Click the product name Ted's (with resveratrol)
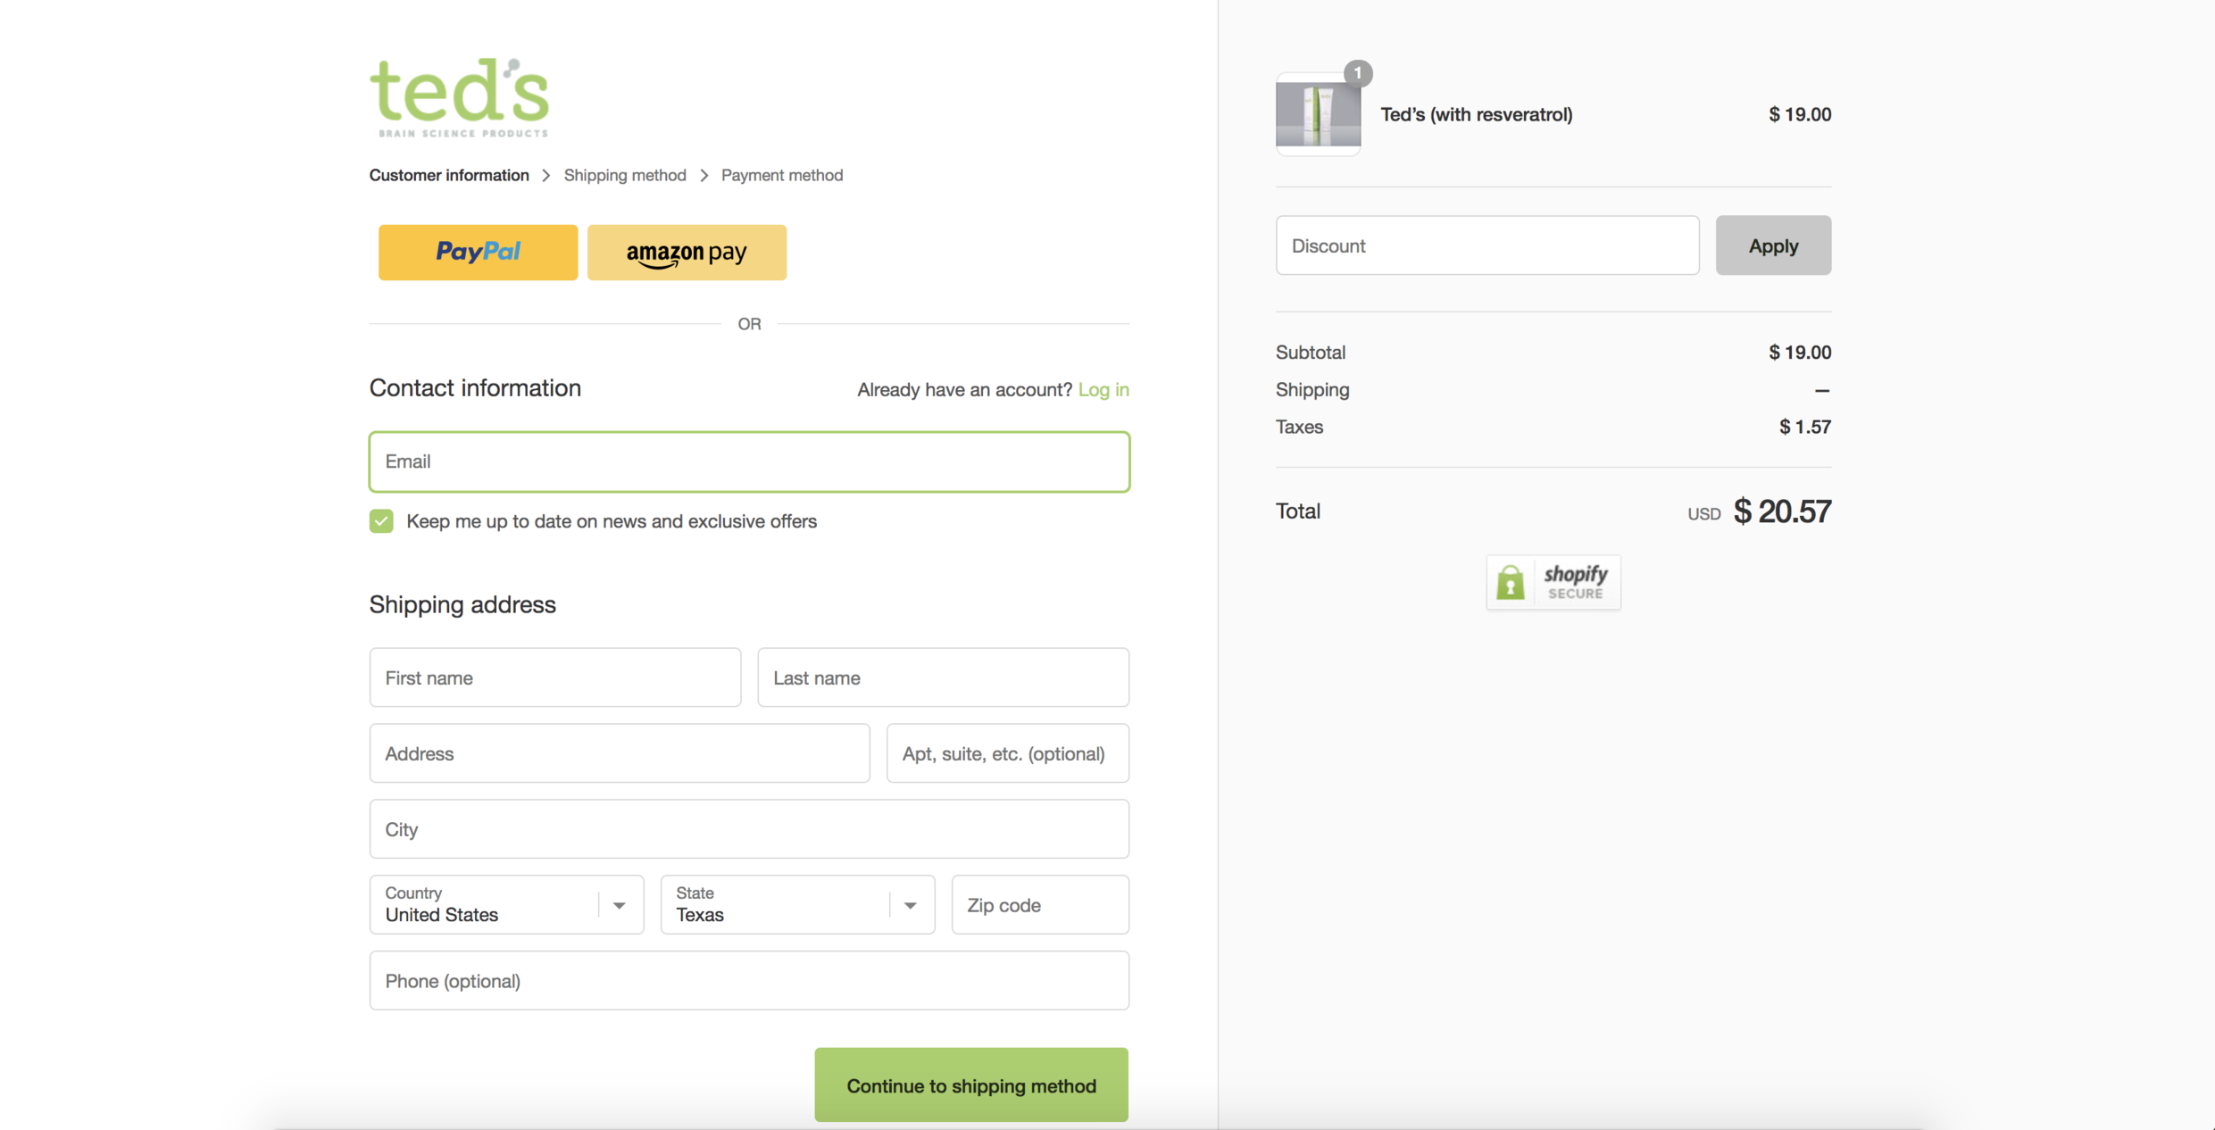 click(x=1477, y=114)
